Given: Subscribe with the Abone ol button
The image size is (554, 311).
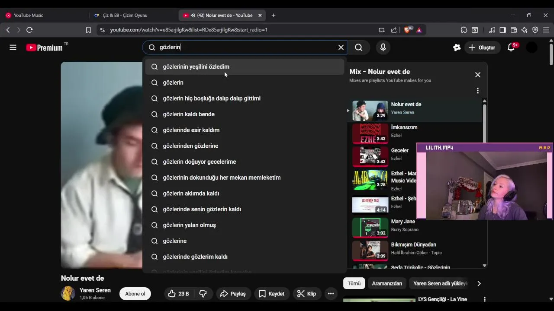Looking at the screenshot, I should point(135,294).
